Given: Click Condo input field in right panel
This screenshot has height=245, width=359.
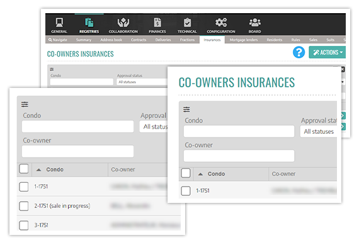Looking at the screenshot, I should click(239, 131).
